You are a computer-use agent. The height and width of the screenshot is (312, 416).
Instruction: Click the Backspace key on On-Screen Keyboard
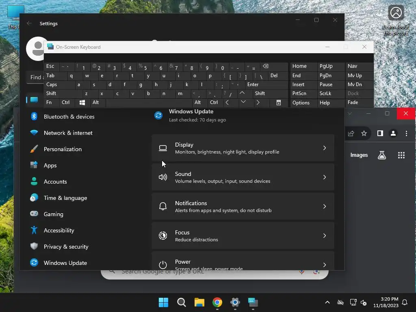(x=266, y=66)
